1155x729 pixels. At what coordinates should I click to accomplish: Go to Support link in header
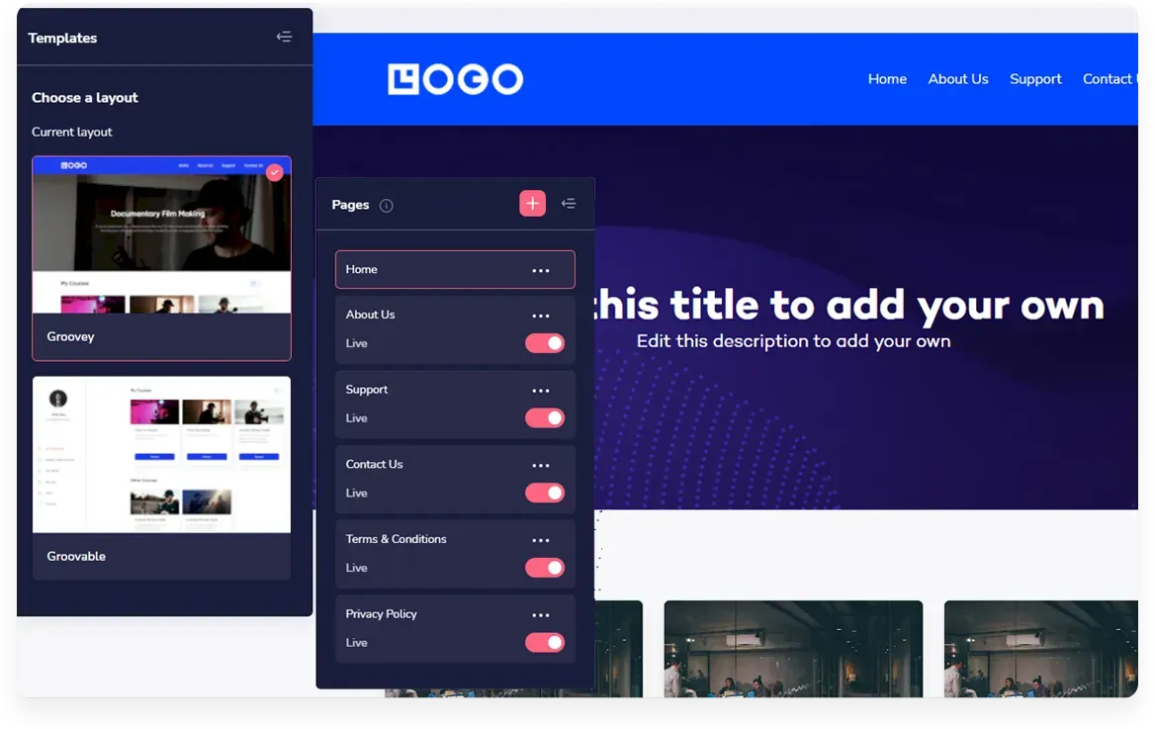(x=1035, y=79)
